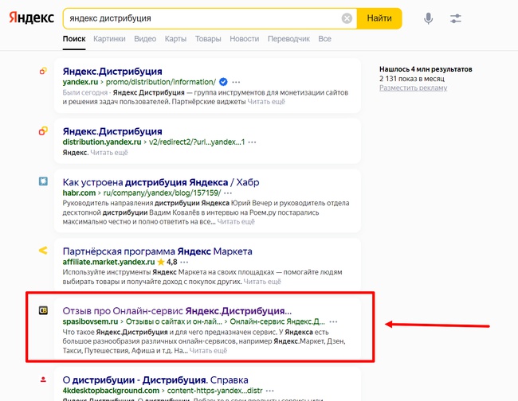
Task: Click the habr.com domain link
Action: 79,193
